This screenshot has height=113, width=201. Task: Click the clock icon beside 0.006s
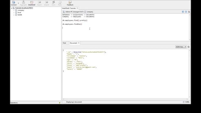[x=183, y=102]
